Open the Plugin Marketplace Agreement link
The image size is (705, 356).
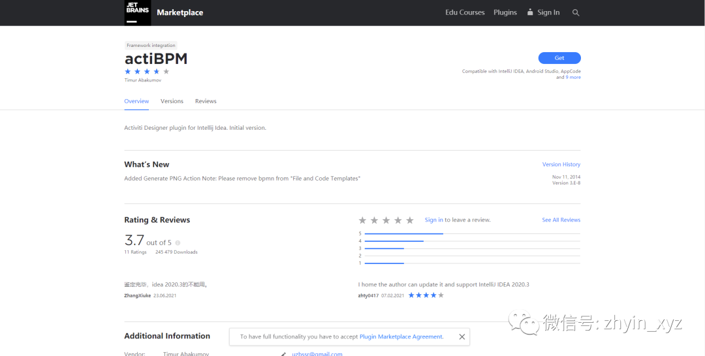tap(401, 336)
